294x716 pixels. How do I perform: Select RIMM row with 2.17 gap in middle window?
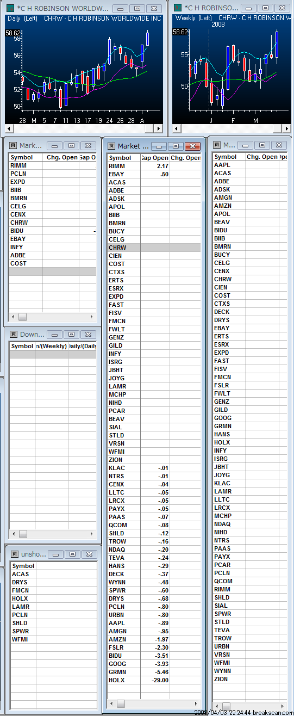tap(154, 166)
